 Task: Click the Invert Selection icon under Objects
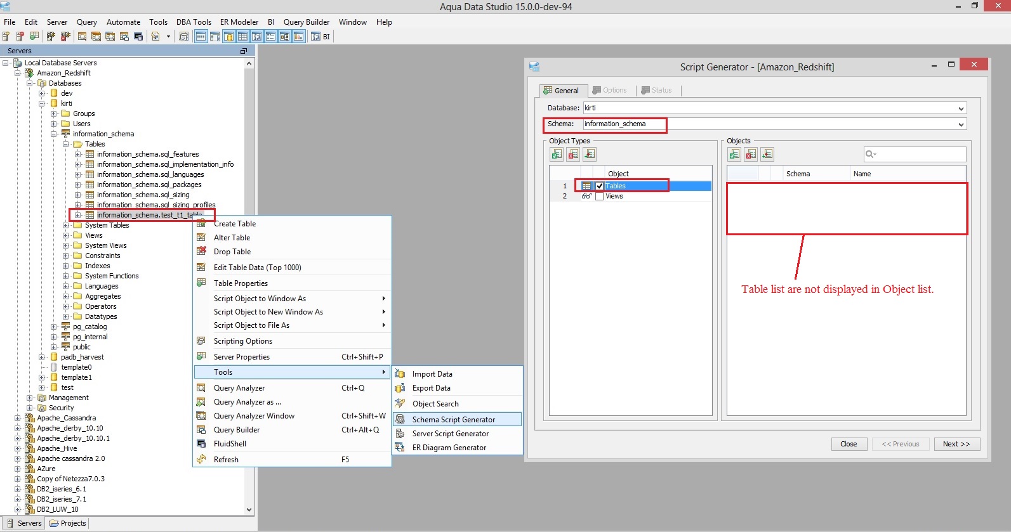(767, 154)
